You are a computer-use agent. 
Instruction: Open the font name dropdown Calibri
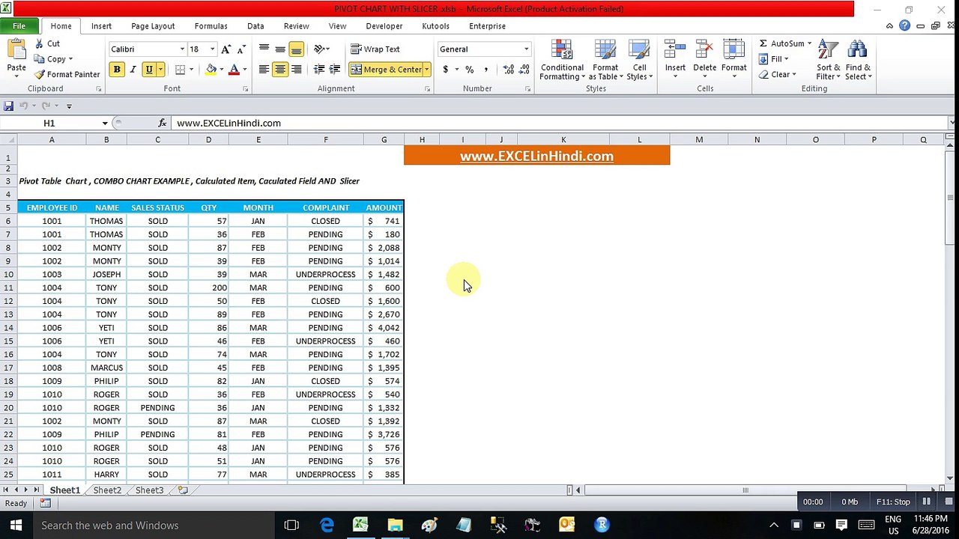pos(182,49)
